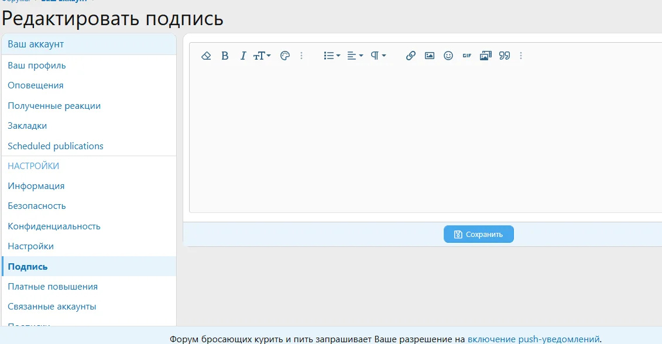Screen dimensions: 662x344
Task: Open the smilies emoji picker
Action: coord(448,56)
